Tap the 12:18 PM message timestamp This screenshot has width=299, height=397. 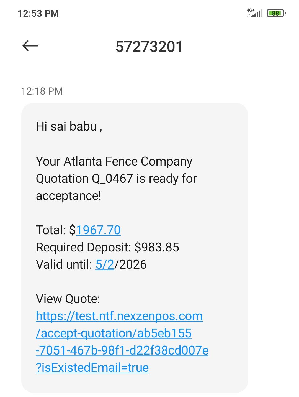[42, 91]
